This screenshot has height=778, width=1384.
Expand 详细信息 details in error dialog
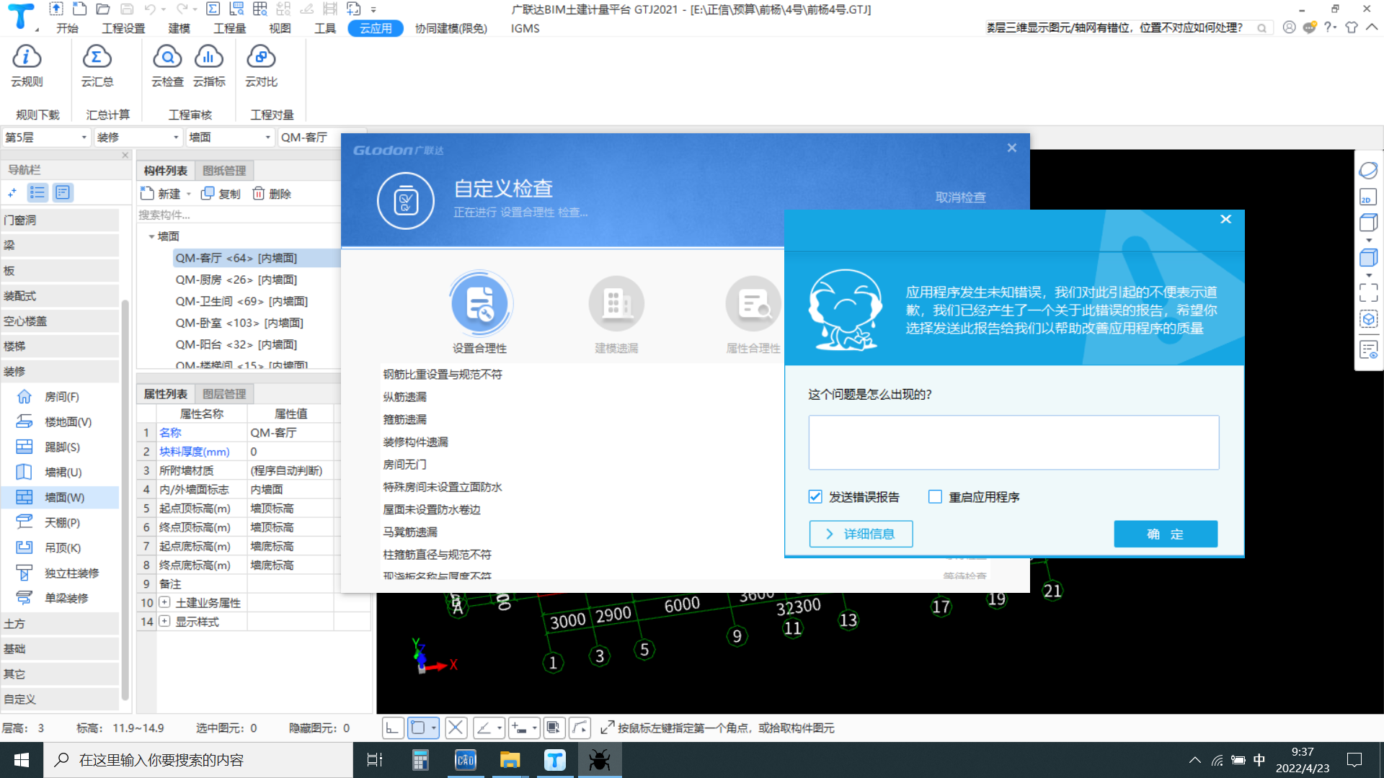861,534
